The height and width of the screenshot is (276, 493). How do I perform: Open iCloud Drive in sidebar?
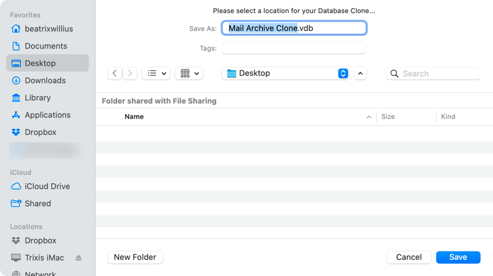47,187
